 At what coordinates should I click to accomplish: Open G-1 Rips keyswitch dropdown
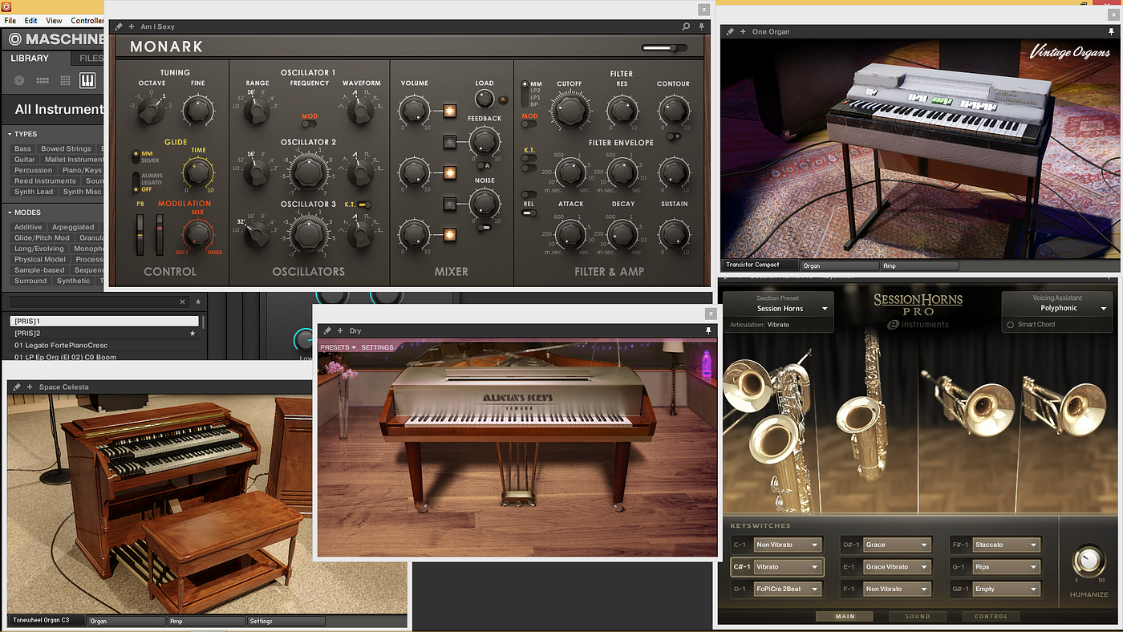point(1007,566)
